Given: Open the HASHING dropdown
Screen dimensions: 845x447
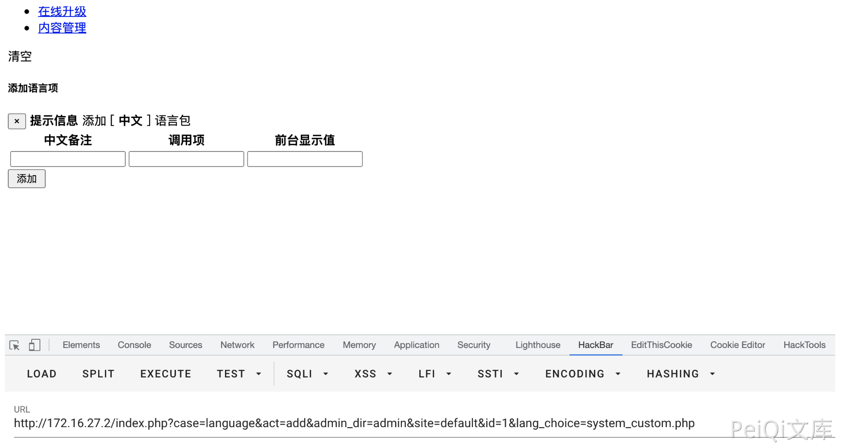Looking at the screenshot, I should 681,374.
